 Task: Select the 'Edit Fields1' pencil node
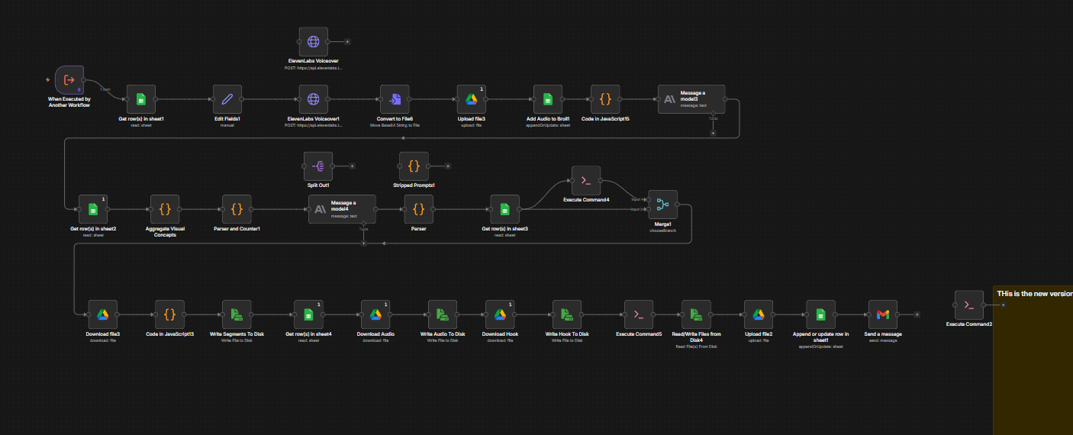227,99
